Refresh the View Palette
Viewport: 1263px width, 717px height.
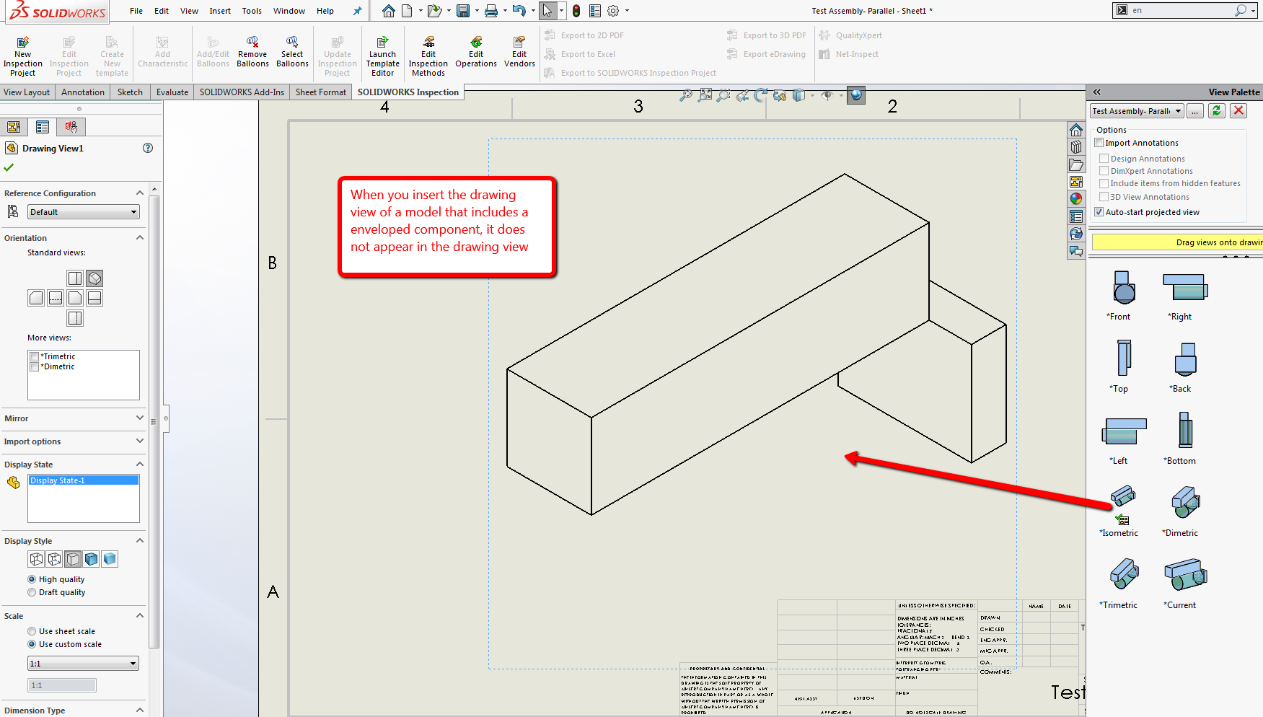pyautogui.click(x=1217, y=110)
